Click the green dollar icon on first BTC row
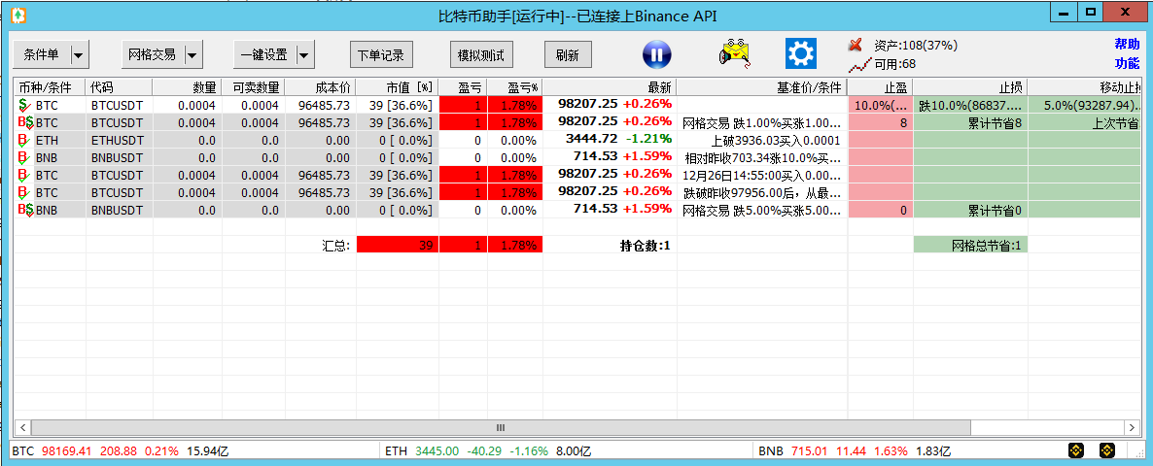 tap(23, 105)
